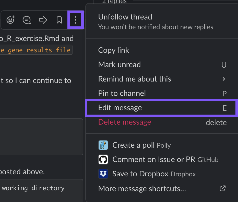The height and width of the screenshot is (202, 238).
Task: Click the Polly poll app icon
Action: tap(103, 145)
